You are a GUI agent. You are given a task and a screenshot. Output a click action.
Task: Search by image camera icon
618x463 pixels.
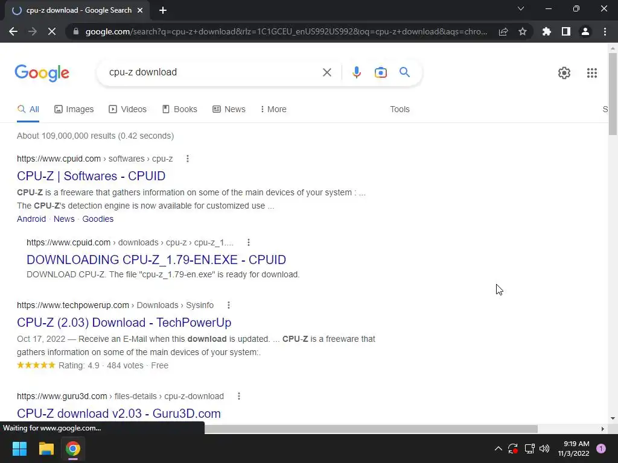pos(380,72)
